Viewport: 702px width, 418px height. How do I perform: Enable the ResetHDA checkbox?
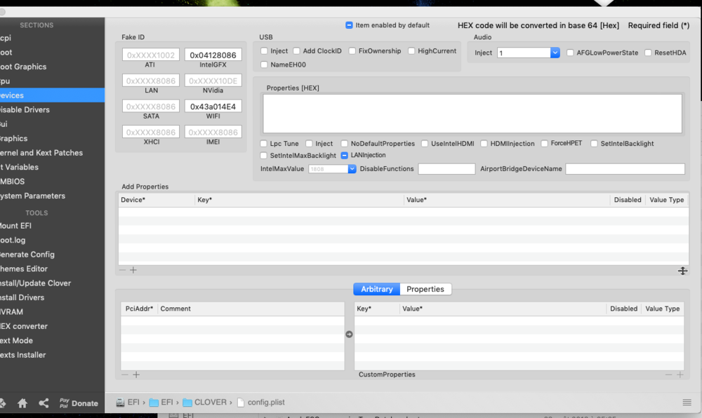click(649, 53)
